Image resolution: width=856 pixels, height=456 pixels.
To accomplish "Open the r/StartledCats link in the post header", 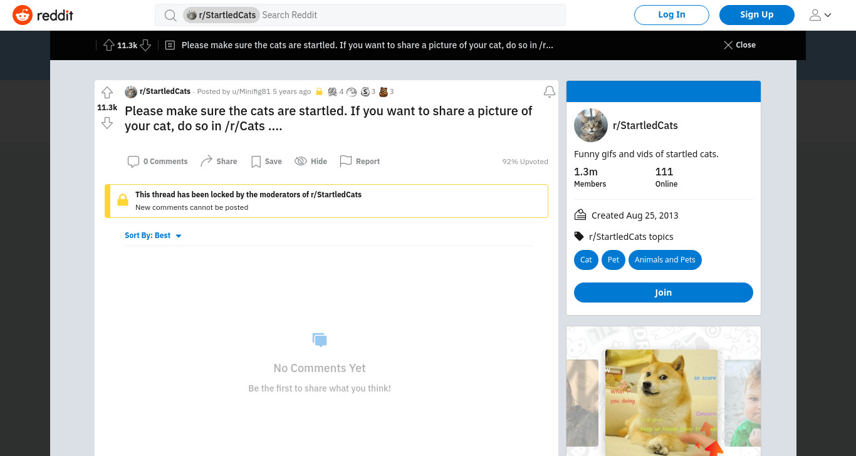I will (165, 91).
